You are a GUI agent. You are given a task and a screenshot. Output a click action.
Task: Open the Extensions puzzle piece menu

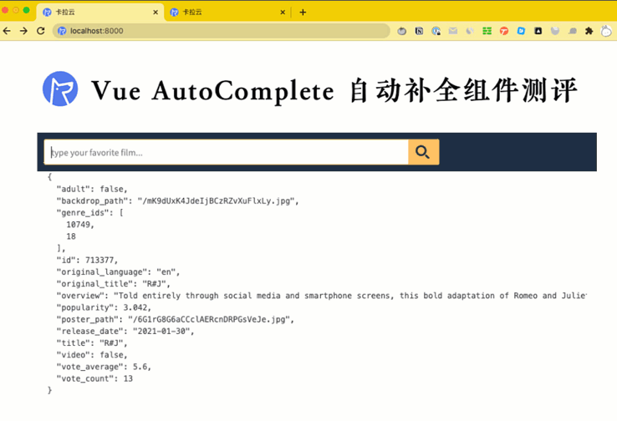pyautogui.click(x=589, y=31)
